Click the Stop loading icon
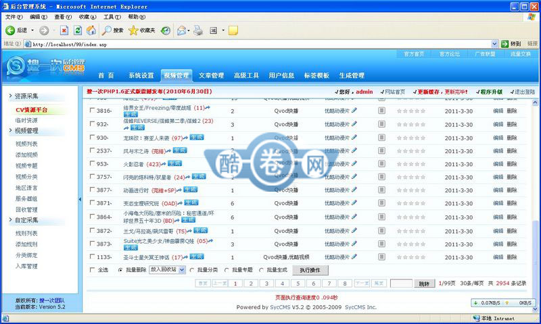The width and height of the screenshot is (541, 324). pos(64,30)
